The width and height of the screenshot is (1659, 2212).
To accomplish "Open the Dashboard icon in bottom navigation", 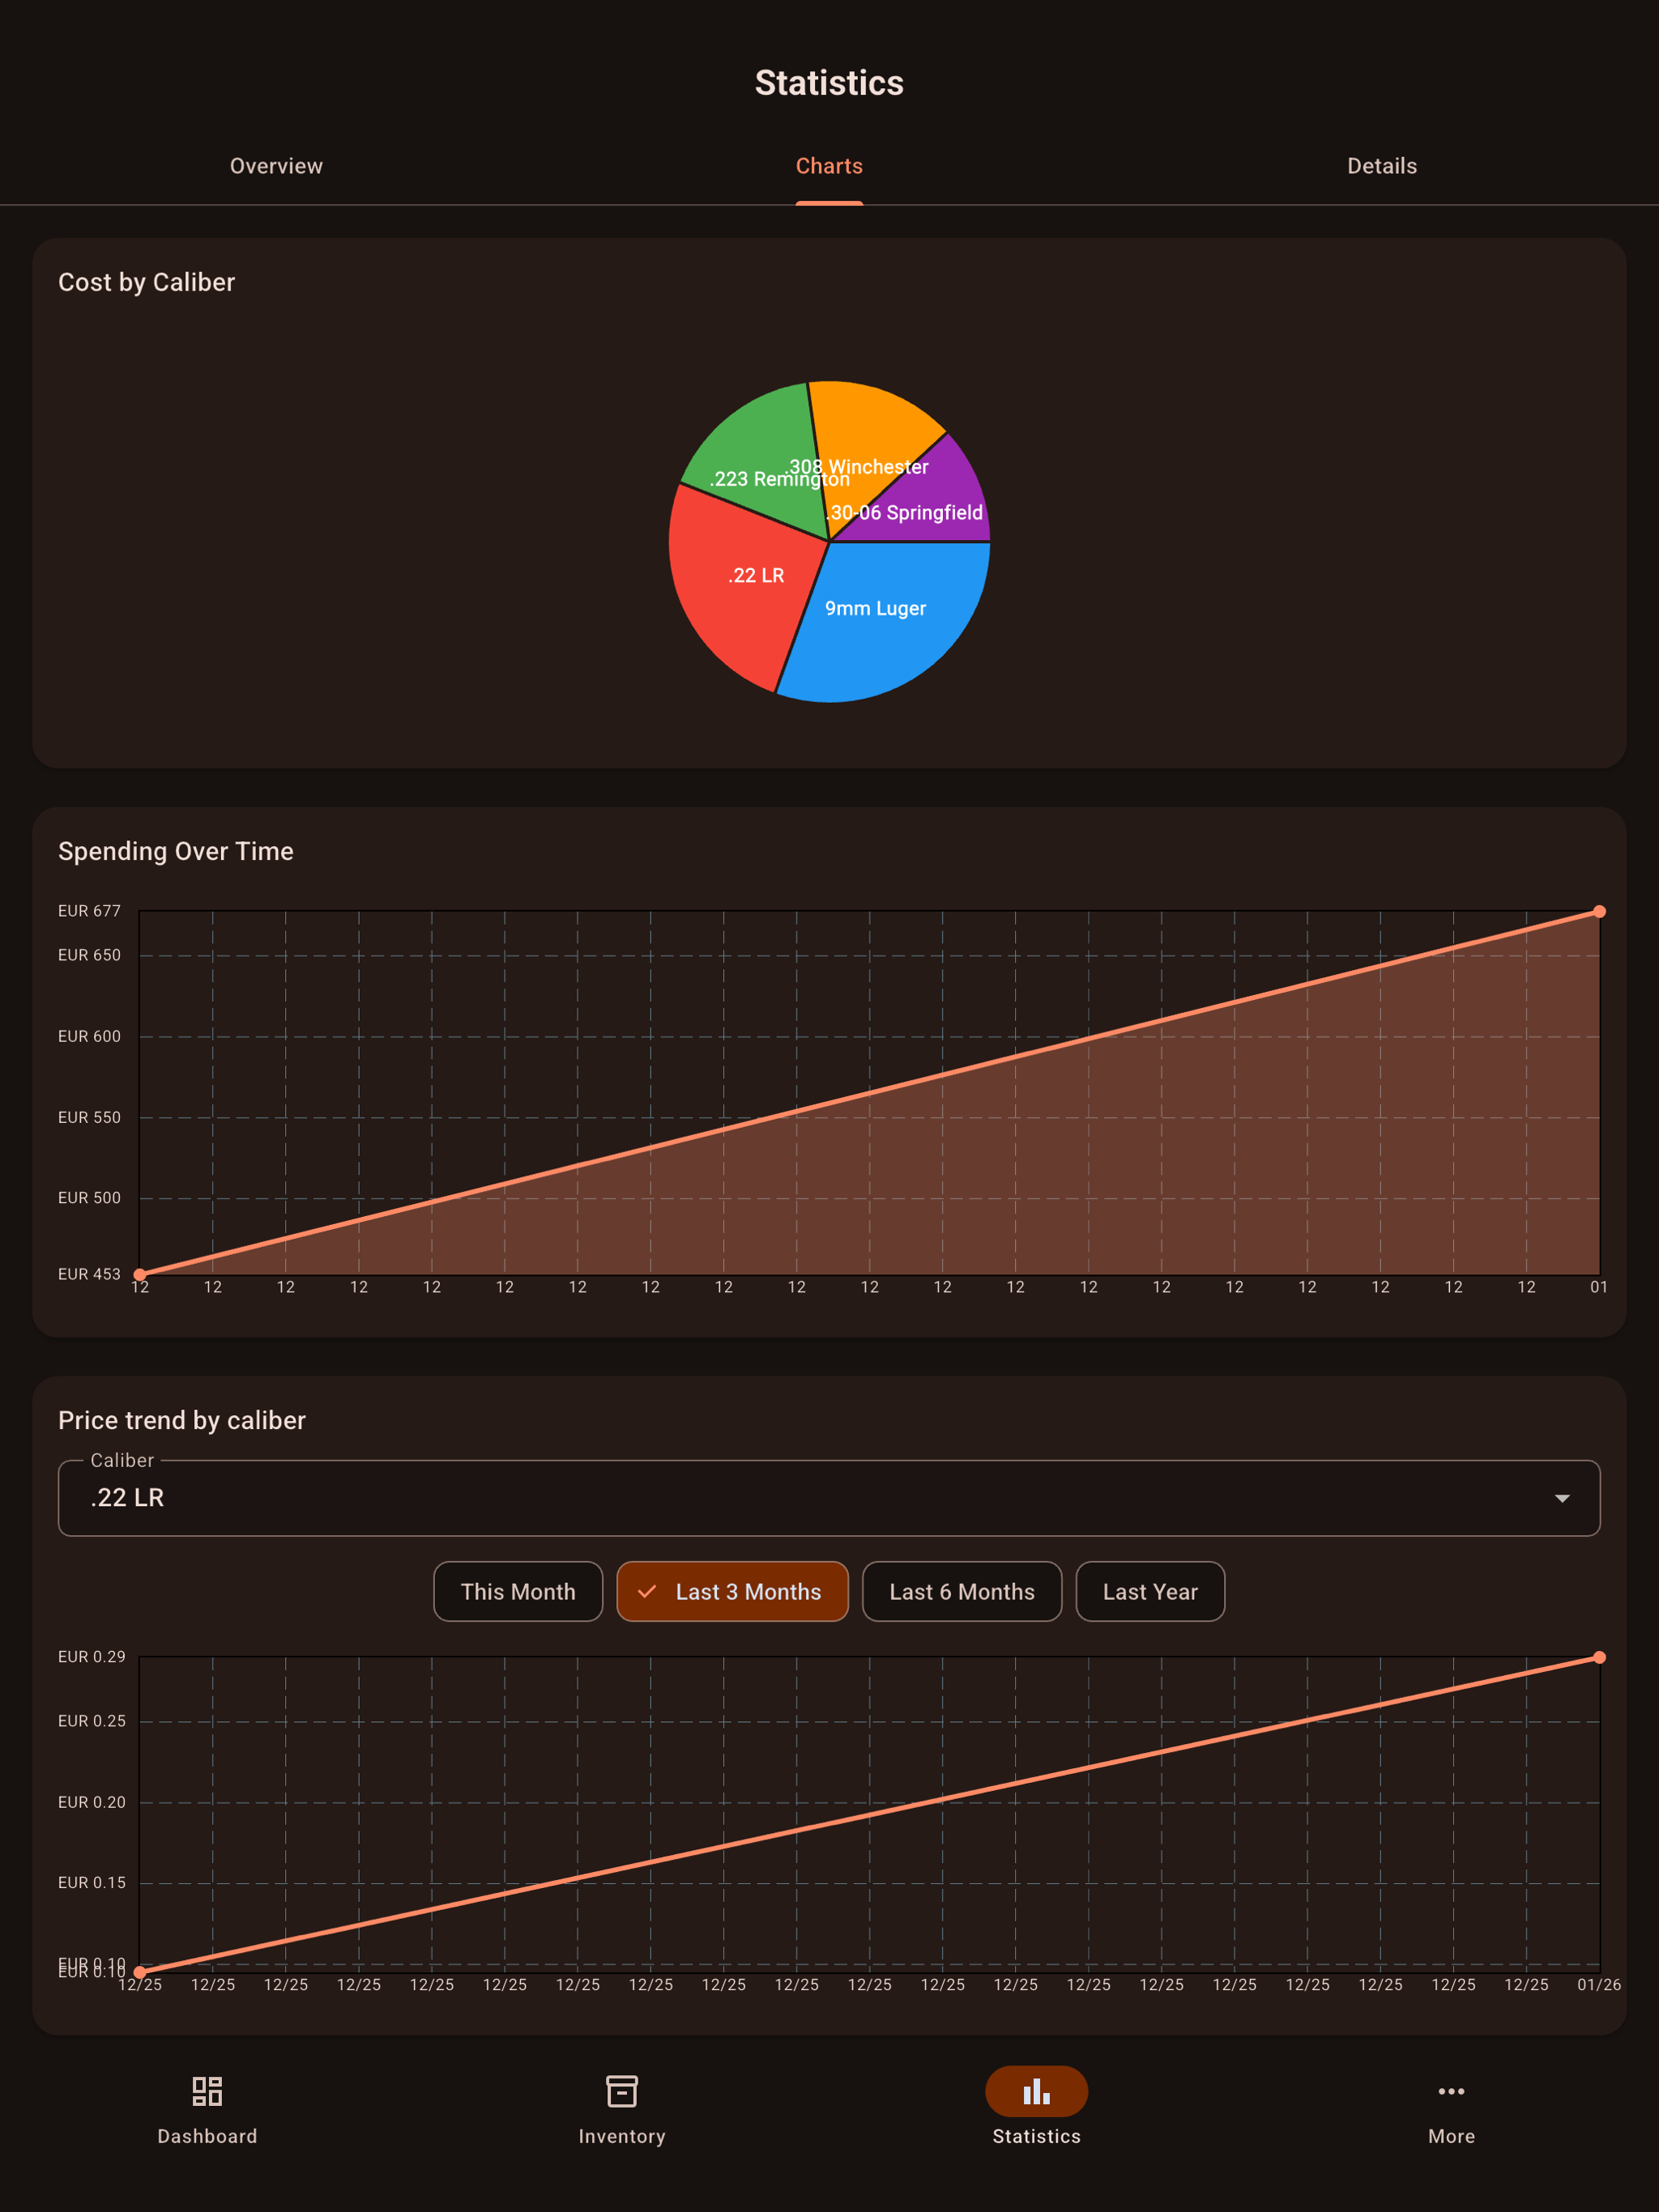I will [x=207, y=2091].
